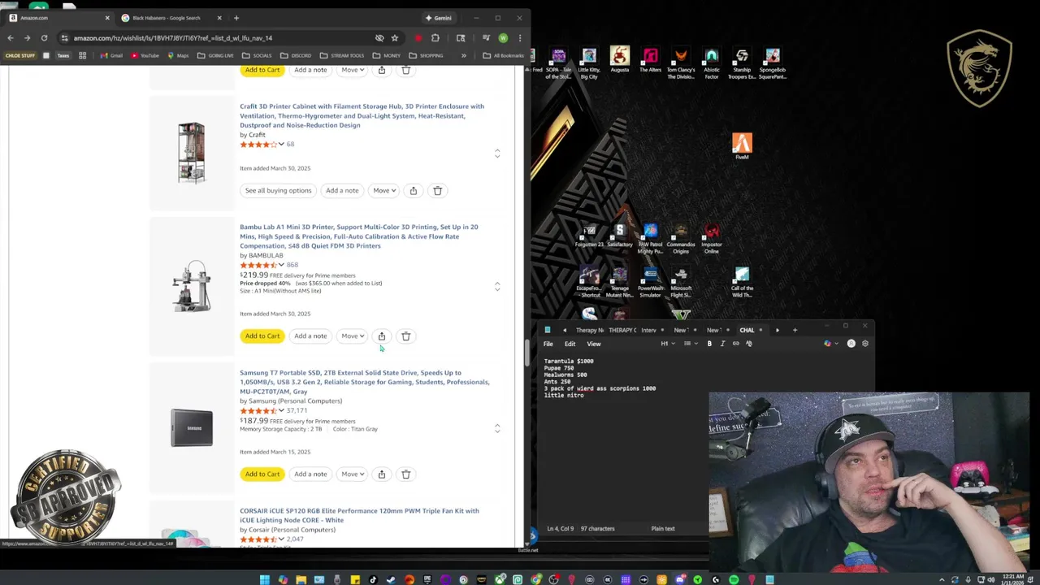The width and height of the screenshot is (1040, 585).
Task: Toggle bold formatting in Notepad
Action: point(709,344)
